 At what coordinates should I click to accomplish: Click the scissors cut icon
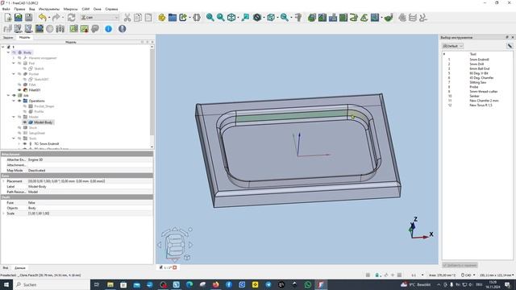pyautogui.click(x=127, y=18)
